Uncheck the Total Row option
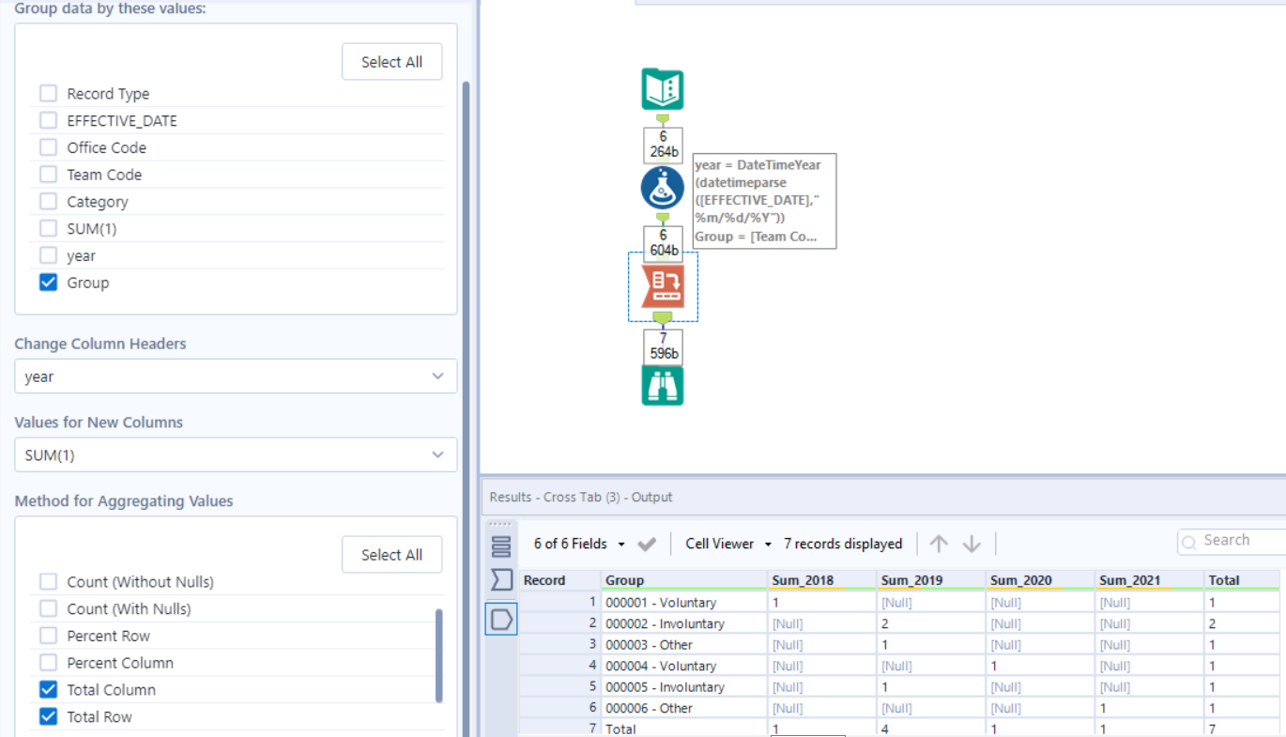Viewport: 1286px width, 737px height. coord(48,716)
